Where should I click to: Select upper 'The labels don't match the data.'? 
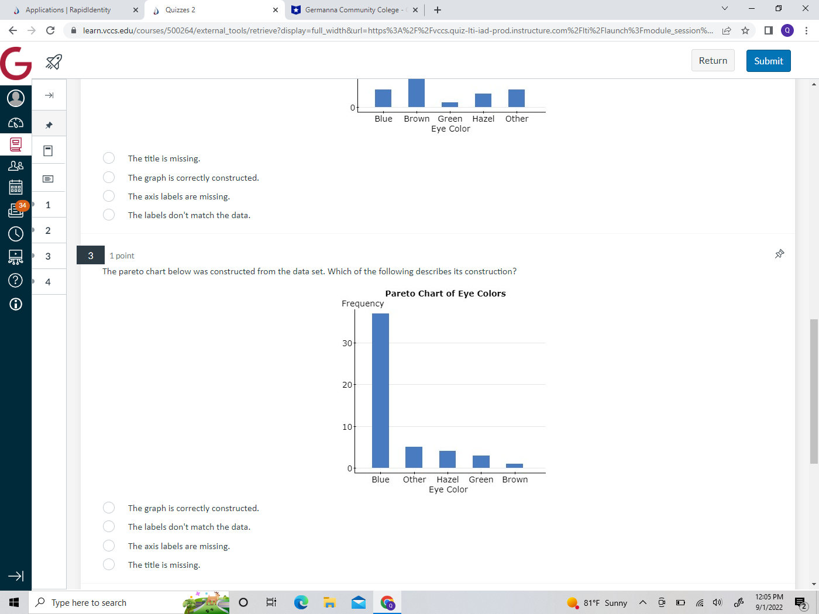tap(109, 215)
